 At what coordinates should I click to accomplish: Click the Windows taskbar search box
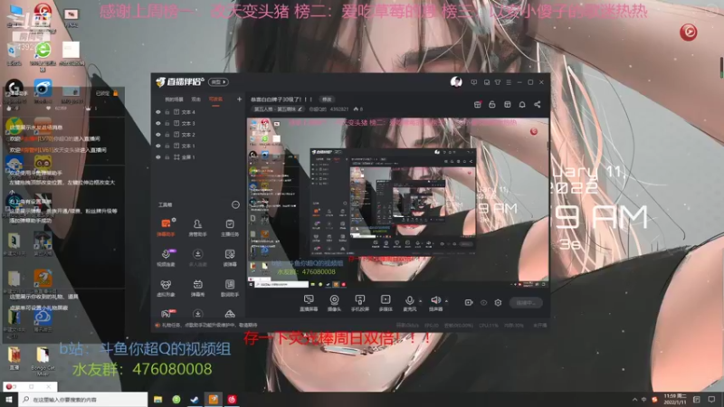(x=83, y=400)
